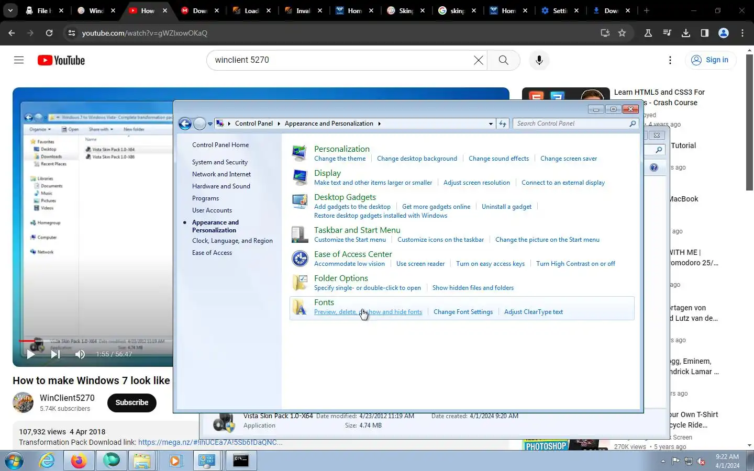Open YouTube settings three-dot menu
This screenshot has width=754, height=471.
[x=670, y=60]
